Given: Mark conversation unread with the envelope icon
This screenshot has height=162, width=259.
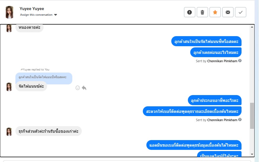Looking at the screenshot, I should pyautogui.click(x=228, y=12).
